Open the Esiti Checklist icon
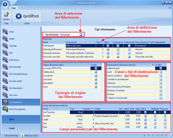The width and height of the screenshot is (173, 138). pos(5,67)
